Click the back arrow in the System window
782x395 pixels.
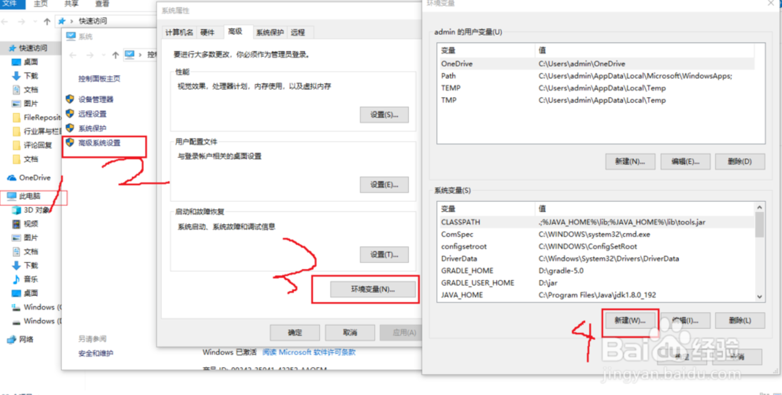73,55
